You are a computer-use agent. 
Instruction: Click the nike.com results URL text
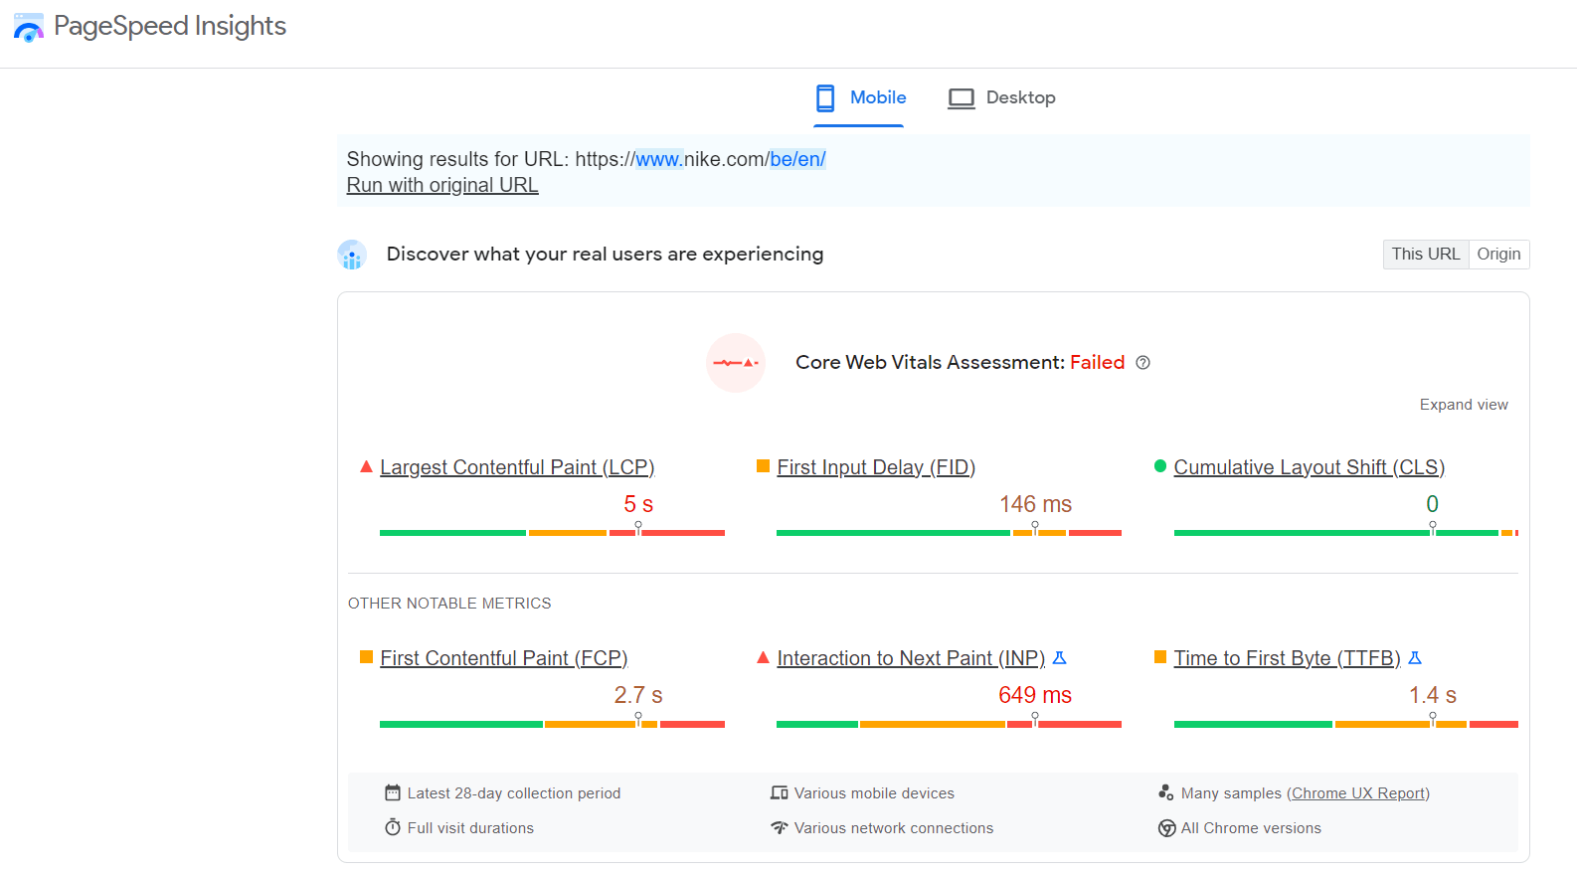pos(700,159)
